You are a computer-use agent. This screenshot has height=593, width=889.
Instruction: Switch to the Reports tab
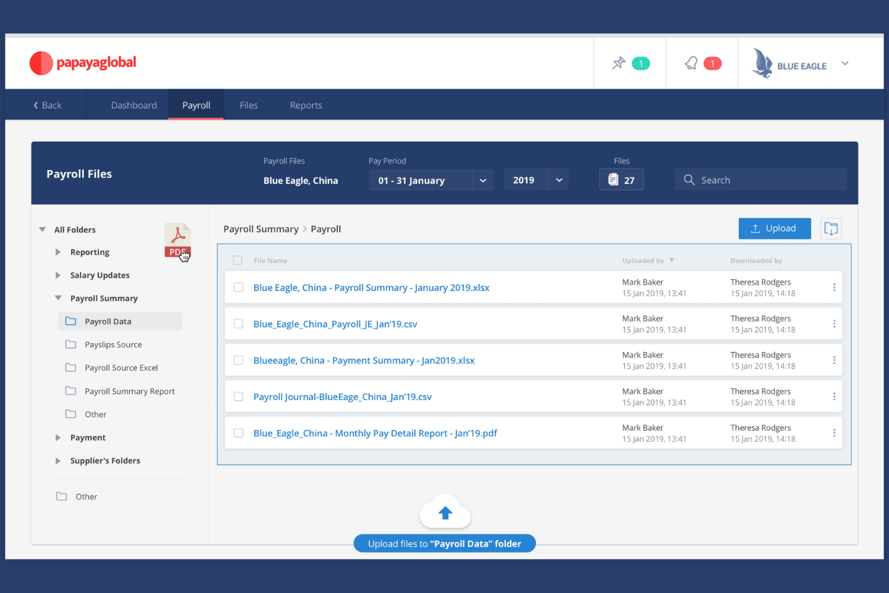point(306,105)
